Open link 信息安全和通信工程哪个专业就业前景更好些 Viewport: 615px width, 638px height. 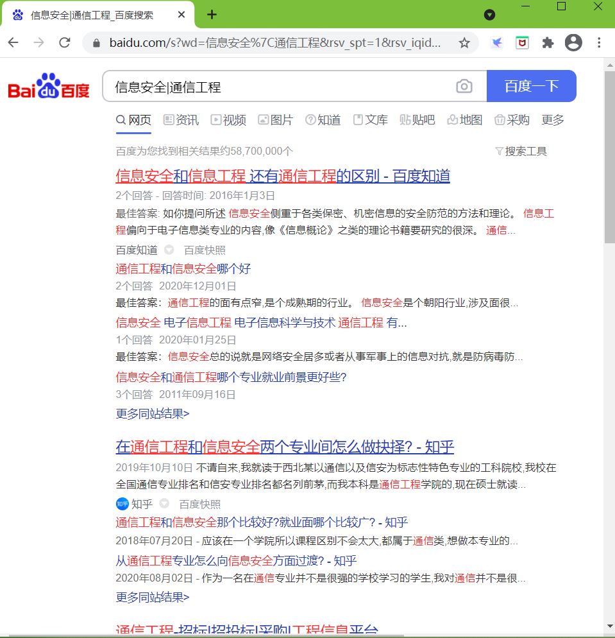pos(231,377)
